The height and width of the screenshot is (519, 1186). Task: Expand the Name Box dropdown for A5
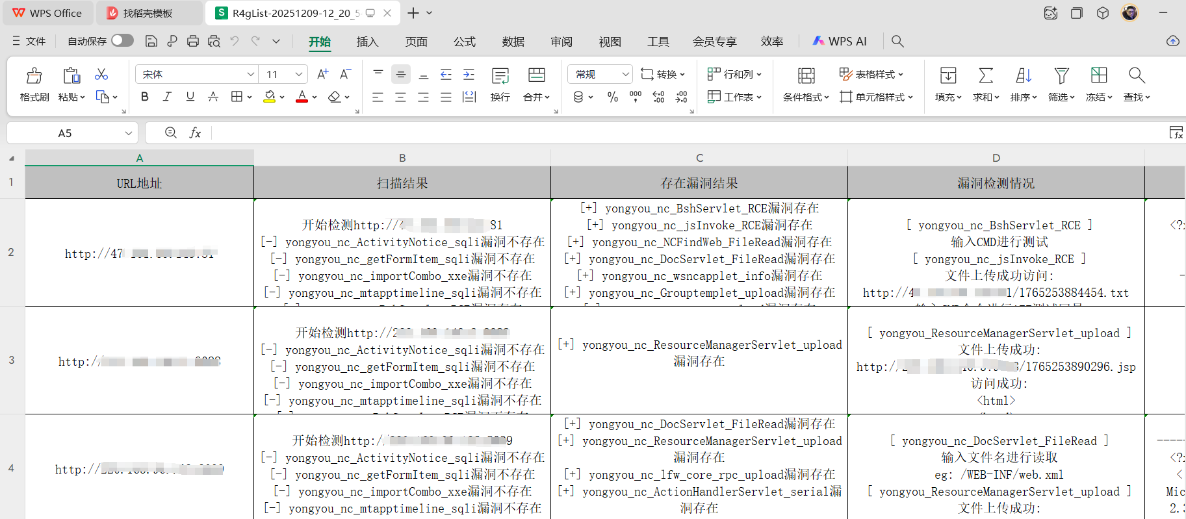(129, 133)
